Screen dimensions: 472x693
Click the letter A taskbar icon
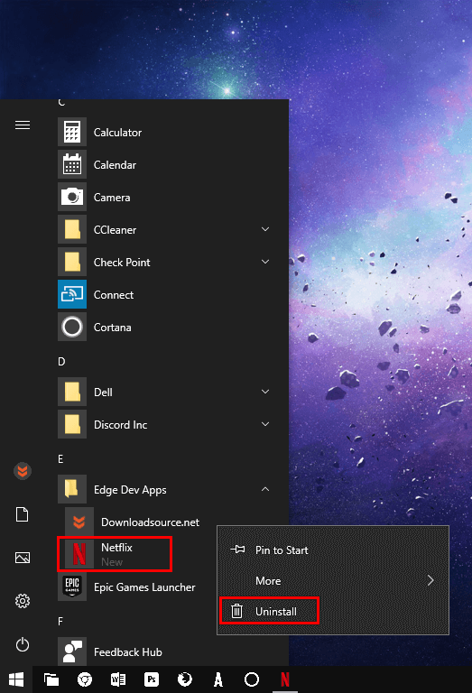click(218, 679)
